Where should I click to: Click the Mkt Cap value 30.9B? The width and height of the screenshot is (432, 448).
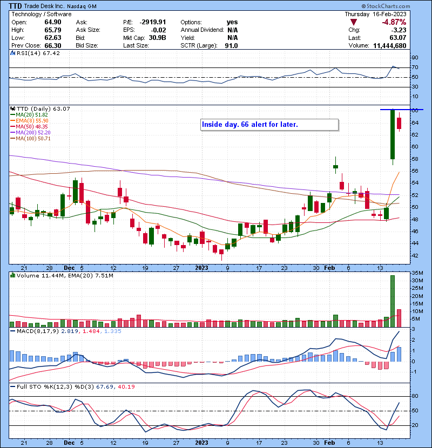[x=157, y=38]
